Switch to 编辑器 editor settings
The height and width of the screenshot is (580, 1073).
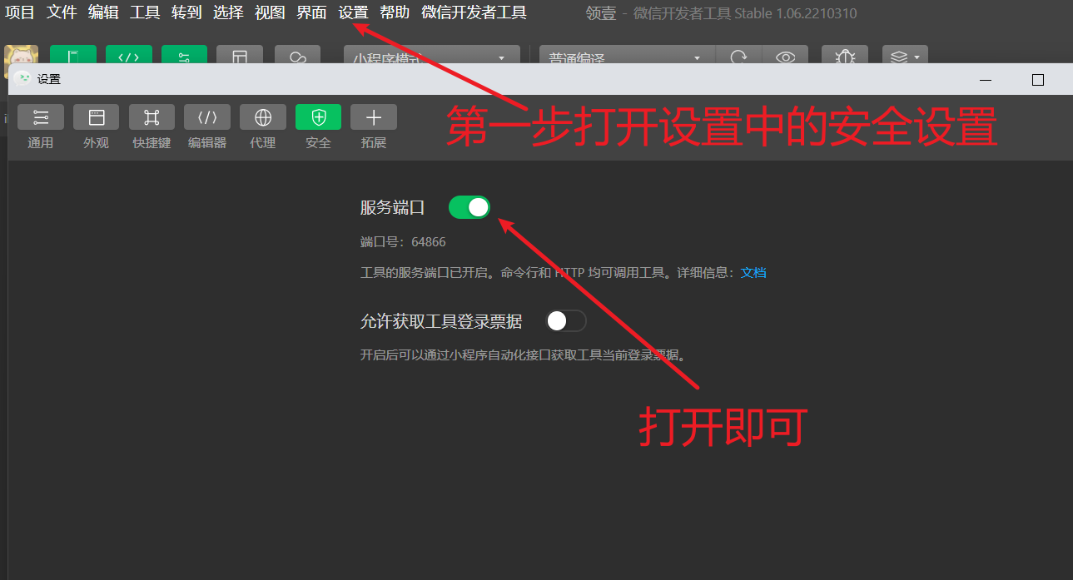(206, 117)
